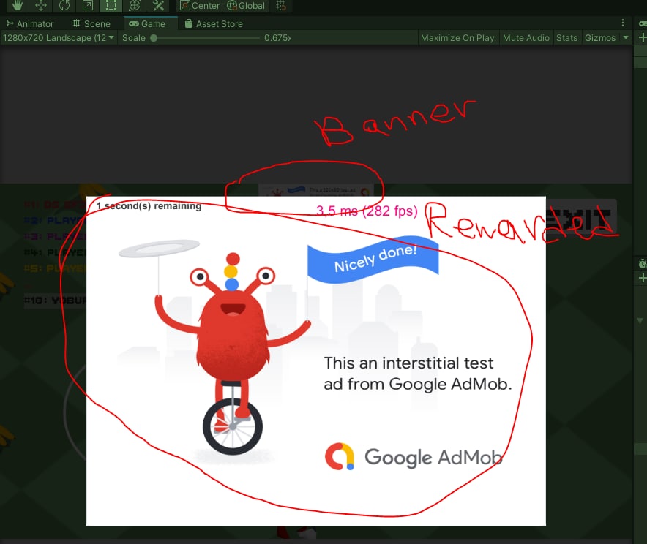Switch to the Animator tab

30,24
